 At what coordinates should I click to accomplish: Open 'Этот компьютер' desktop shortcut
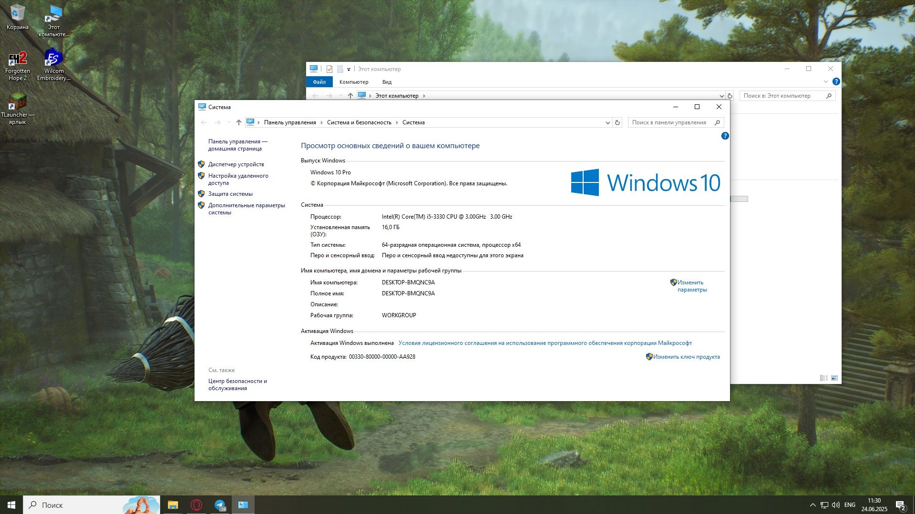[54, 20]
